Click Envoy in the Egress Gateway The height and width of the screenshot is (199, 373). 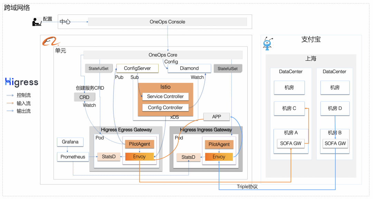coord(140,157)
